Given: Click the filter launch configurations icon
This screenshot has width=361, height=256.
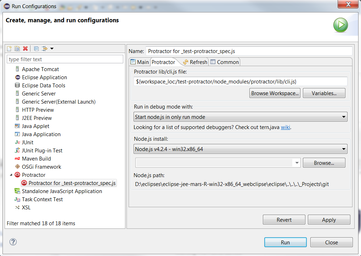Looking at the screenshot, I should click(45, 48).
